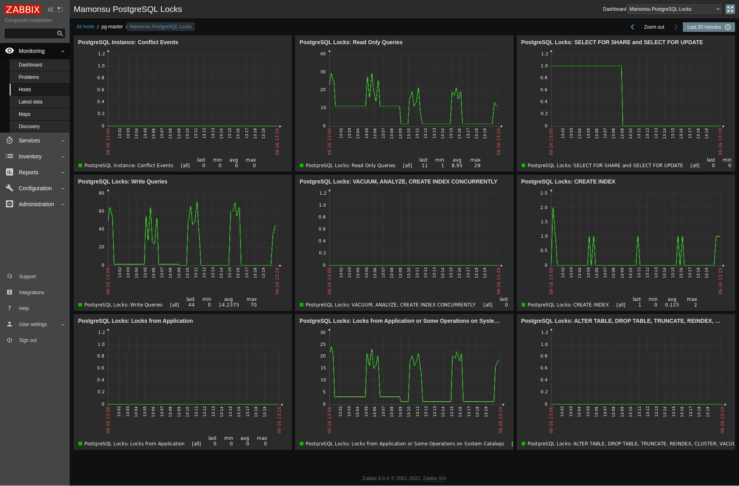Image resolution: width=739 pixels, height=486 pixels.
Task: Collapse the Monitoring menu section
Action: pos(63,51)
